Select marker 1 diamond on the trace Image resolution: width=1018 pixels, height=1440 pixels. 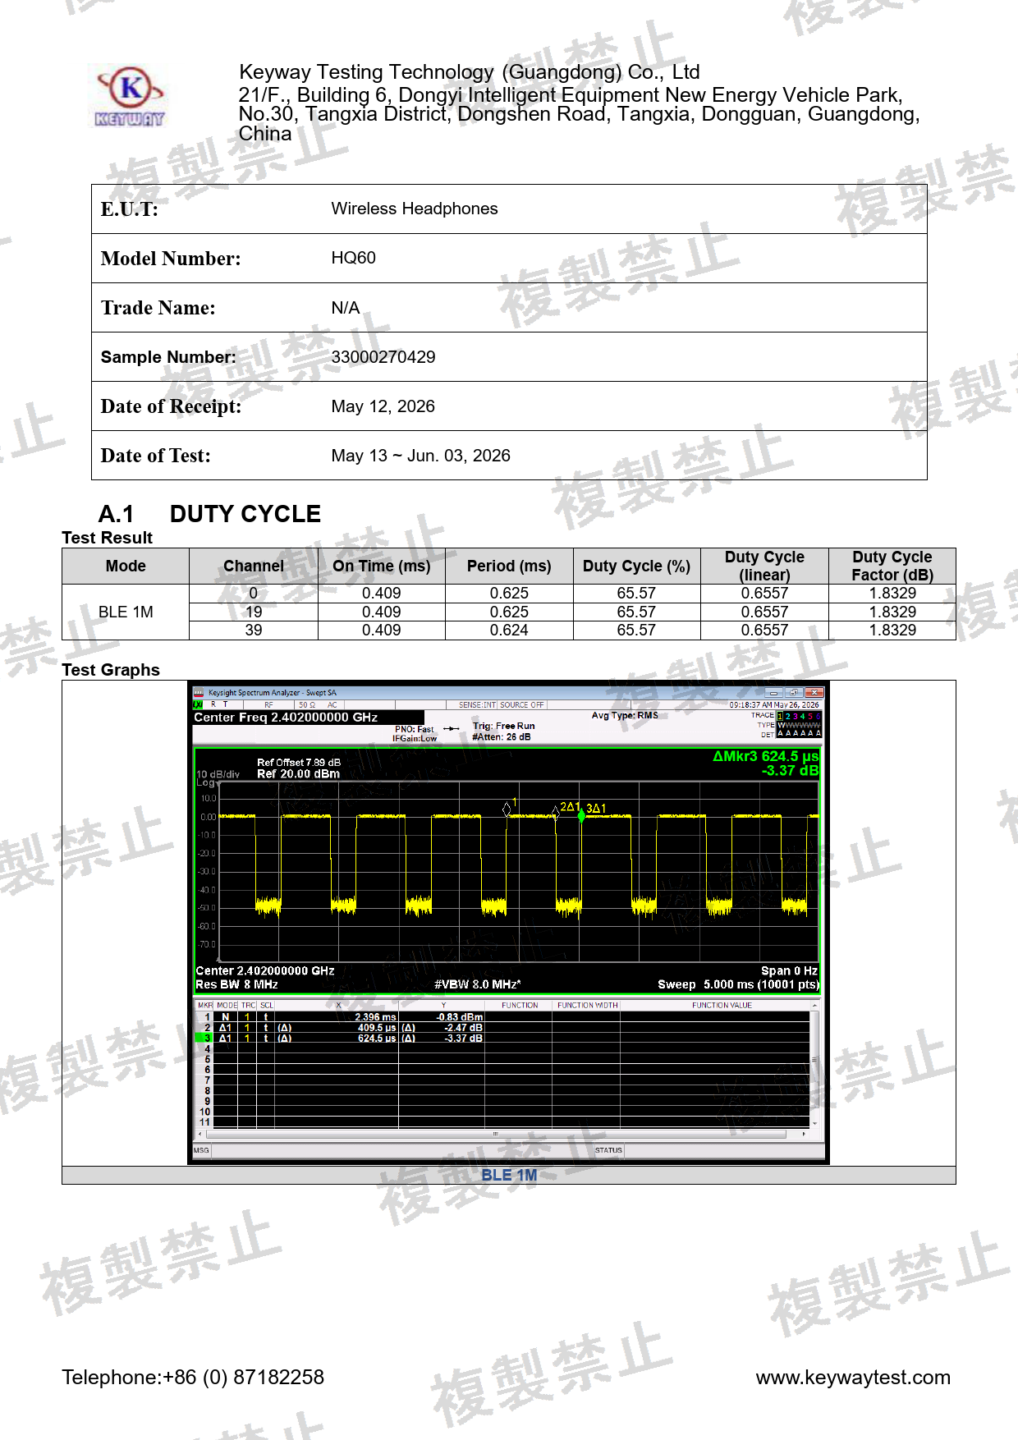(507, 809)
